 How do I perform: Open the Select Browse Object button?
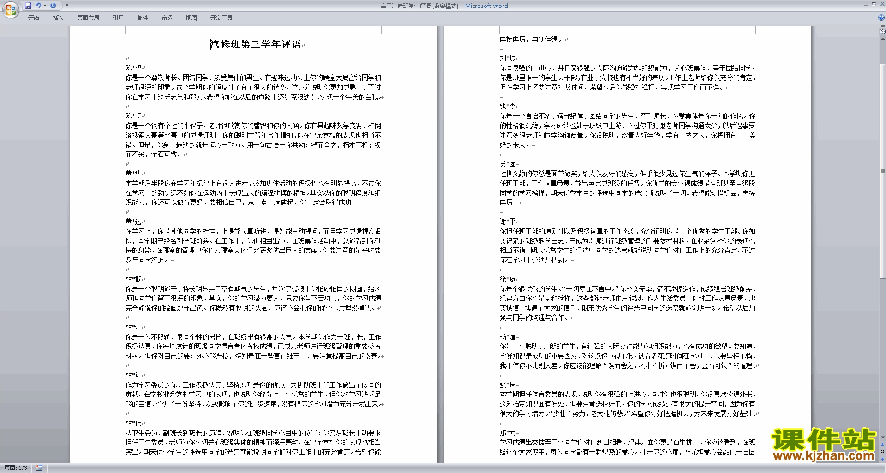click(x=883, y=451)
